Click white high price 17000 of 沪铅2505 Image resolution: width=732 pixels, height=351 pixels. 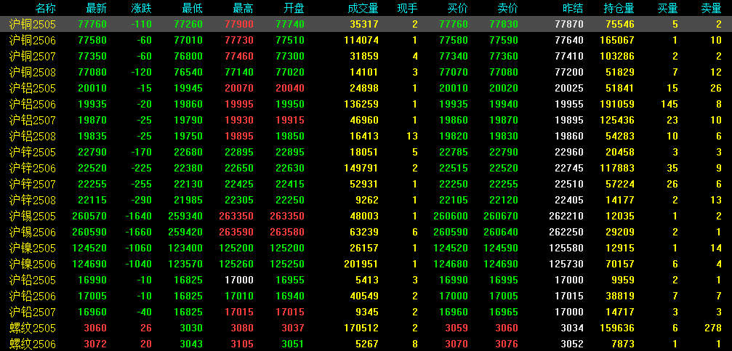[239, 280]
